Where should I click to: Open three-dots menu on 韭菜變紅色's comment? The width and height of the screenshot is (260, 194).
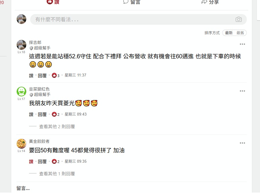(x=242, y=91)
